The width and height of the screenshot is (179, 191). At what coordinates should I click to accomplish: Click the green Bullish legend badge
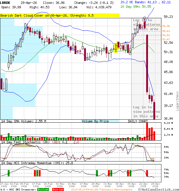[43, 190]
